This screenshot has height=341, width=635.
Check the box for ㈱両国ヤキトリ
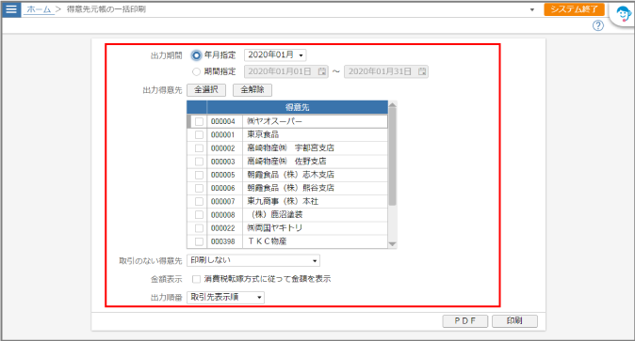coord(199,228)
